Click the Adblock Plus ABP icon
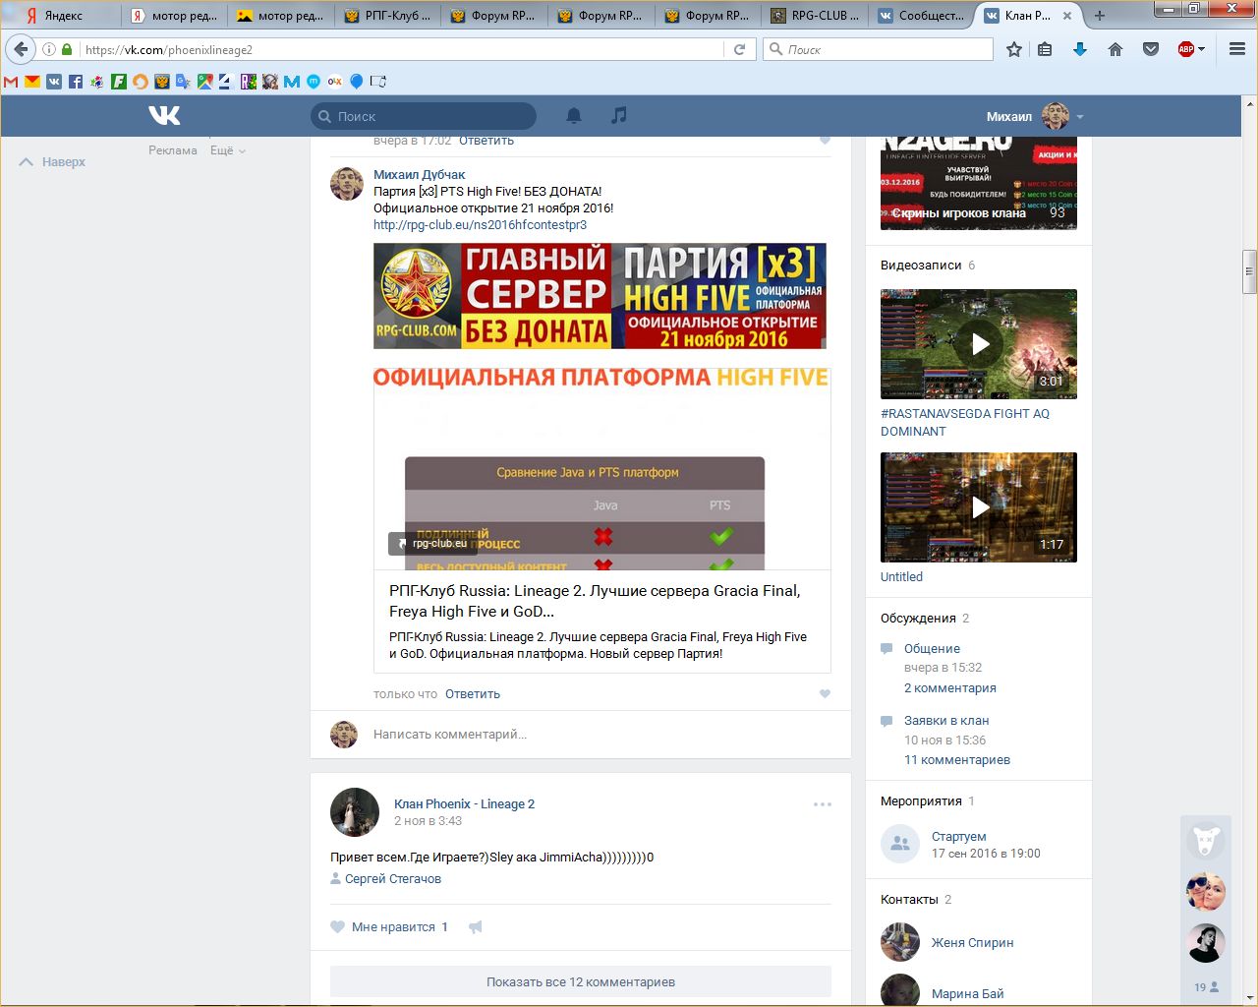This screenshot has width=1258, height=1007. point(1185,49)
